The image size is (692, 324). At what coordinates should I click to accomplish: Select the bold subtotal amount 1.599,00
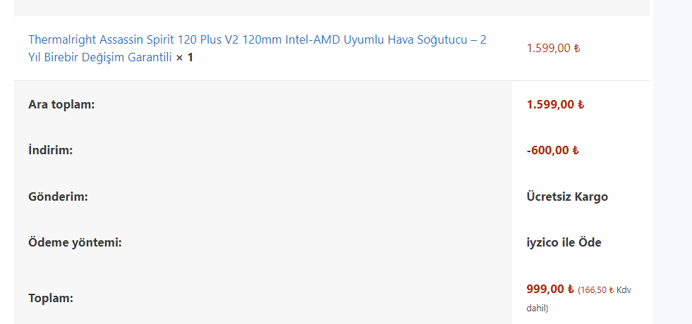[550, 105]
